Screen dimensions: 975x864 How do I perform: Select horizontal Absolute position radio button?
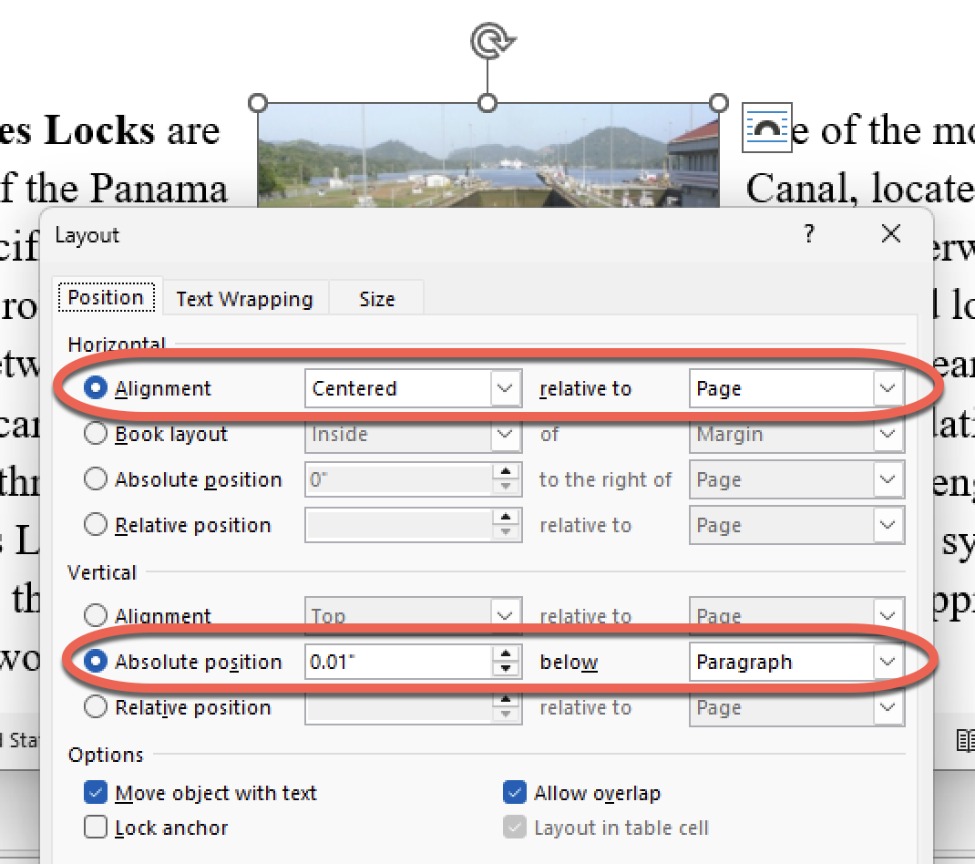click(96, 480)
